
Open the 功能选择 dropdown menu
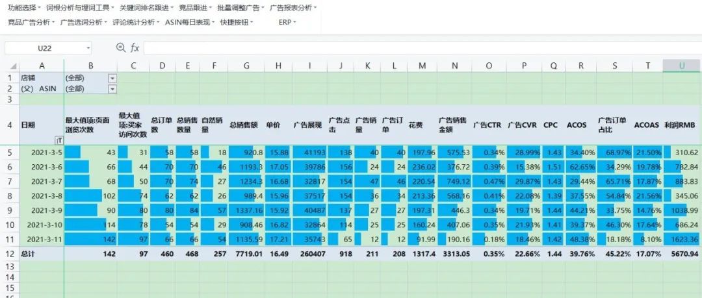pos(24,8)
